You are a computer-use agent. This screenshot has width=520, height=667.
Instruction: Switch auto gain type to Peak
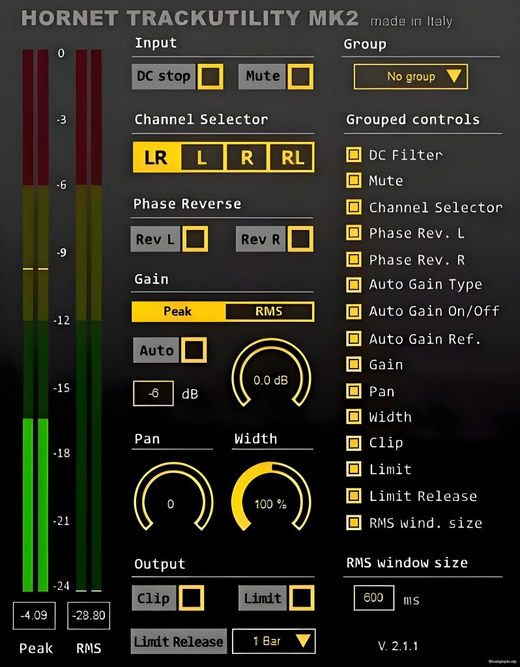178,311
